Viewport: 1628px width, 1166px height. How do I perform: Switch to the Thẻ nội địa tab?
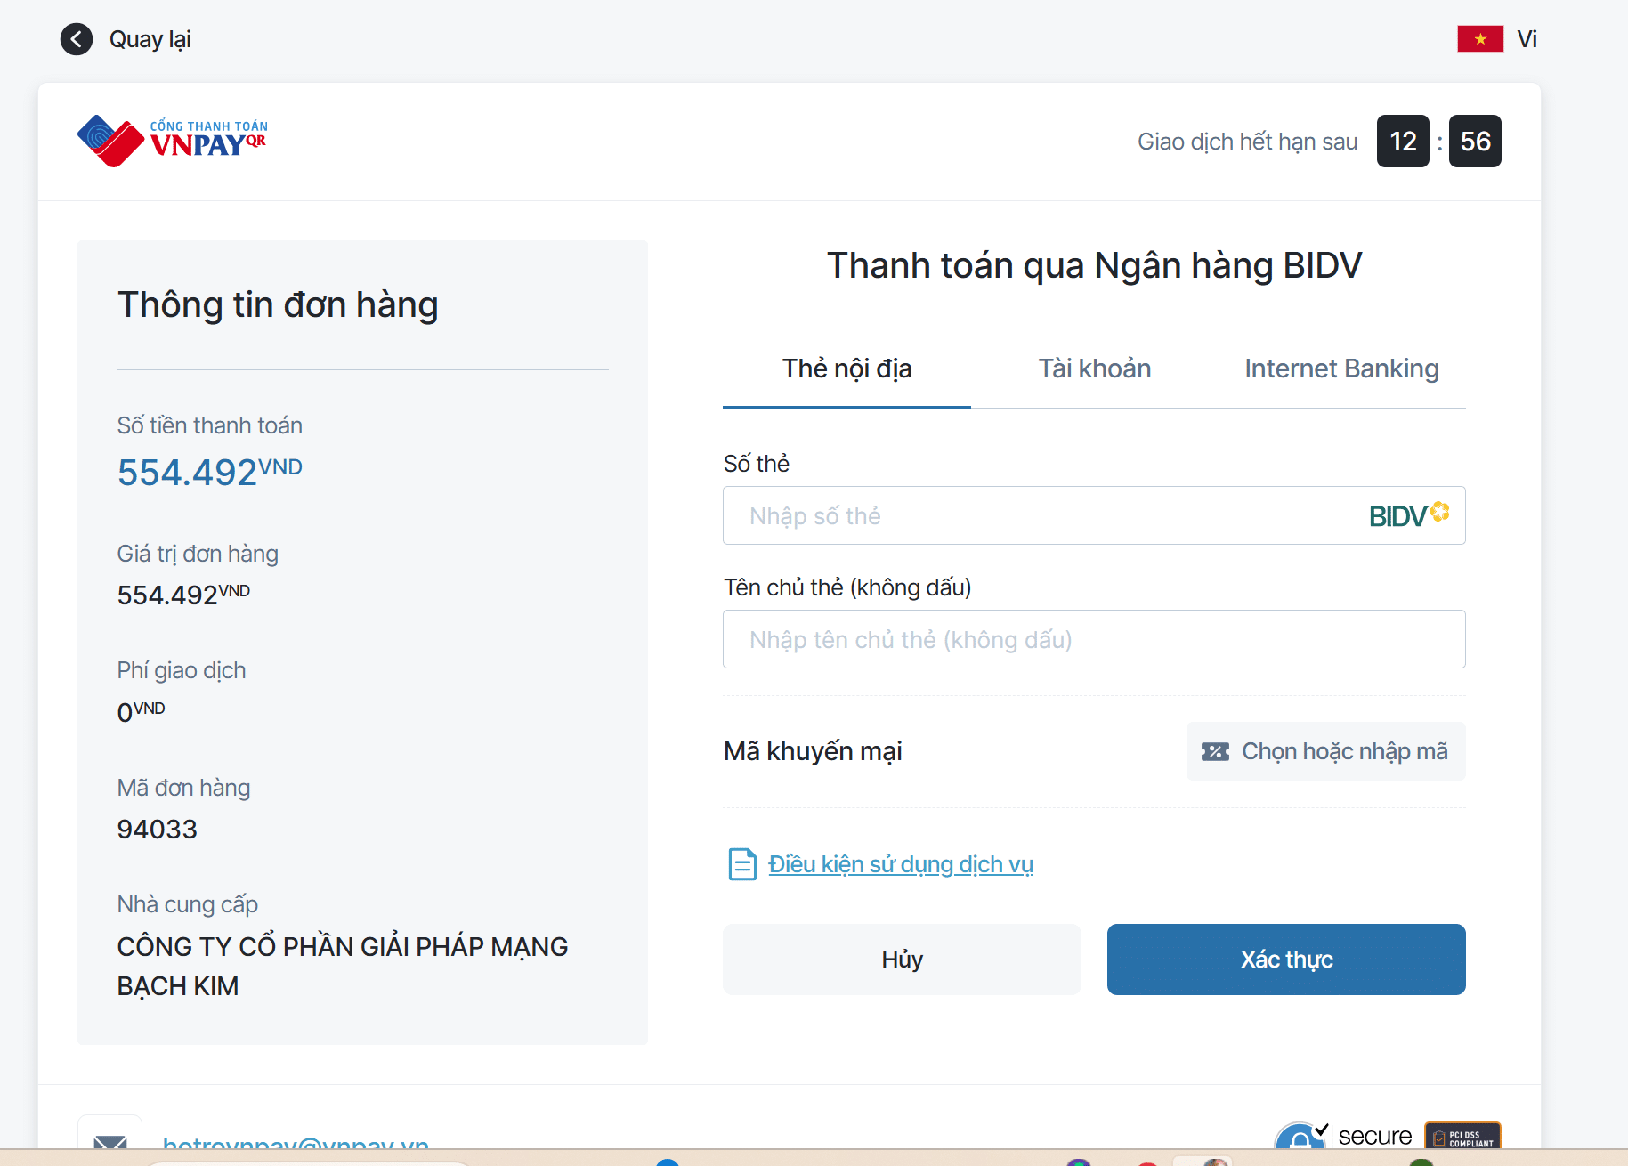click(846, 368)
